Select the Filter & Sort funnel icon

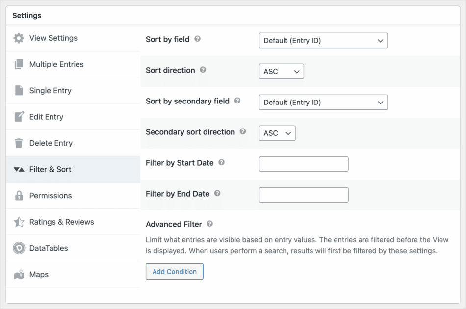click(x=18, y=169)
